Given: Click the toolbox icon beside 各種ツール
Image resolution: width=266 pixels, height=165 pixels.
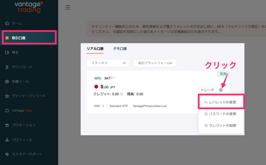Looking at the screenshot, I should (x=7, y=81).
